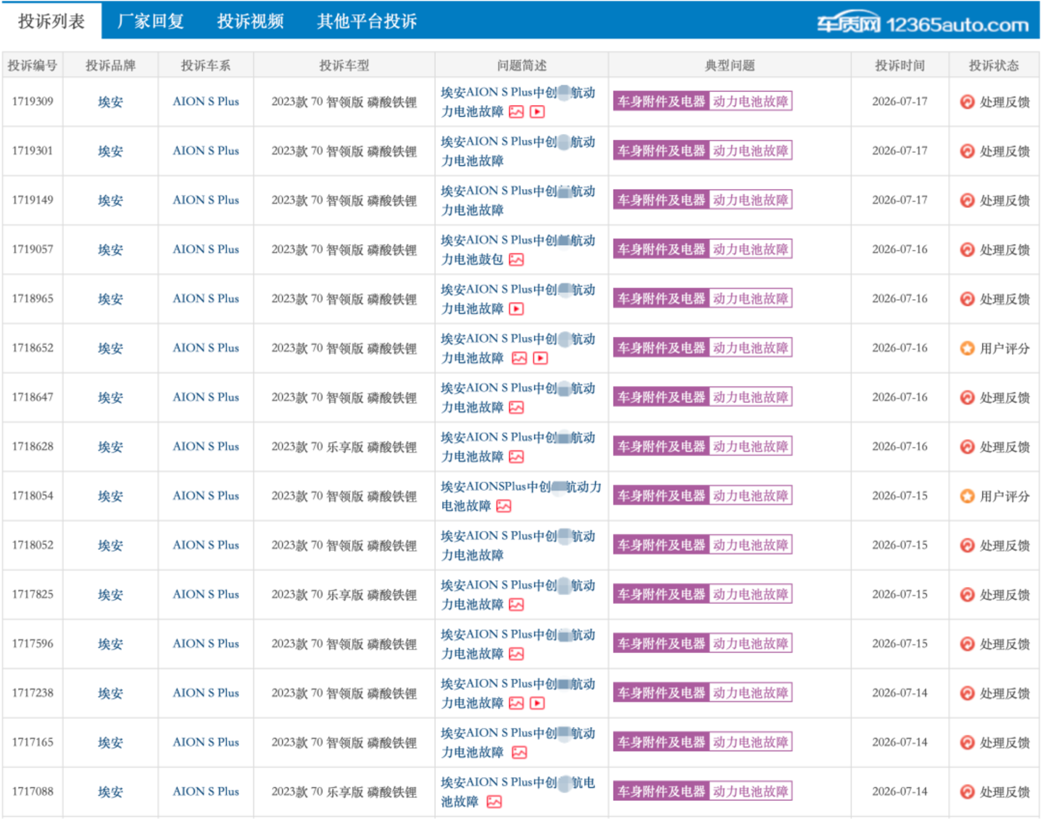Screen dimensions: 1043x819
Task: Click model text in row 1717825
Action: click(x=344, y=595)
